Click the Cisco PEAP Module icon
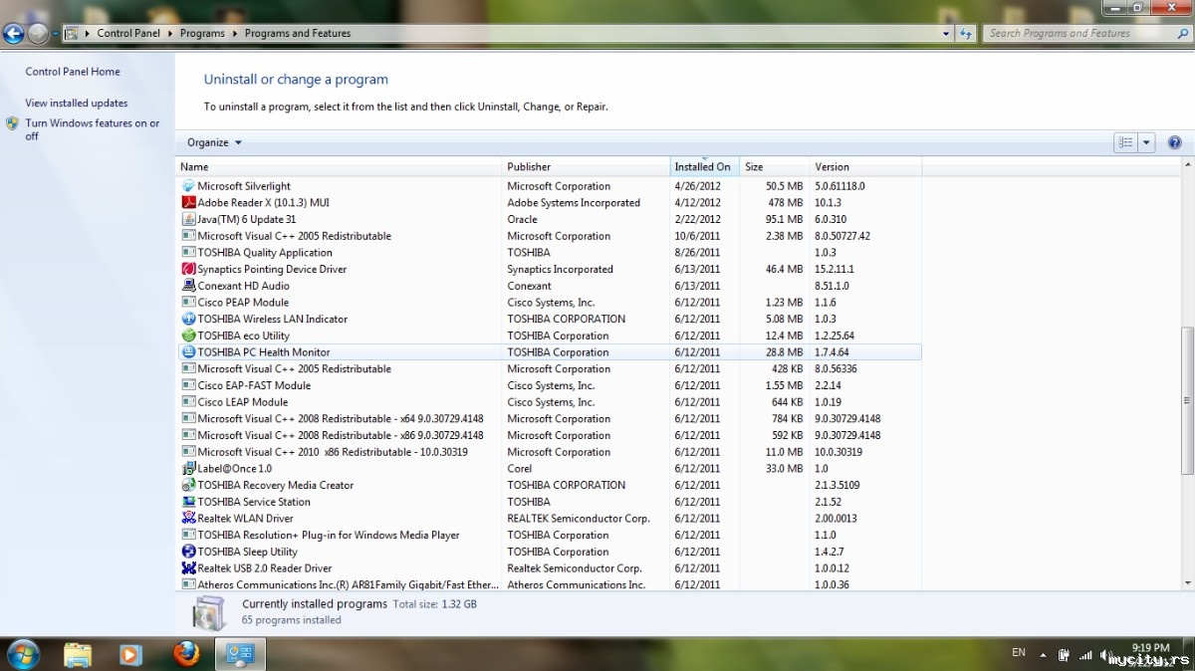 coord(189,302)
